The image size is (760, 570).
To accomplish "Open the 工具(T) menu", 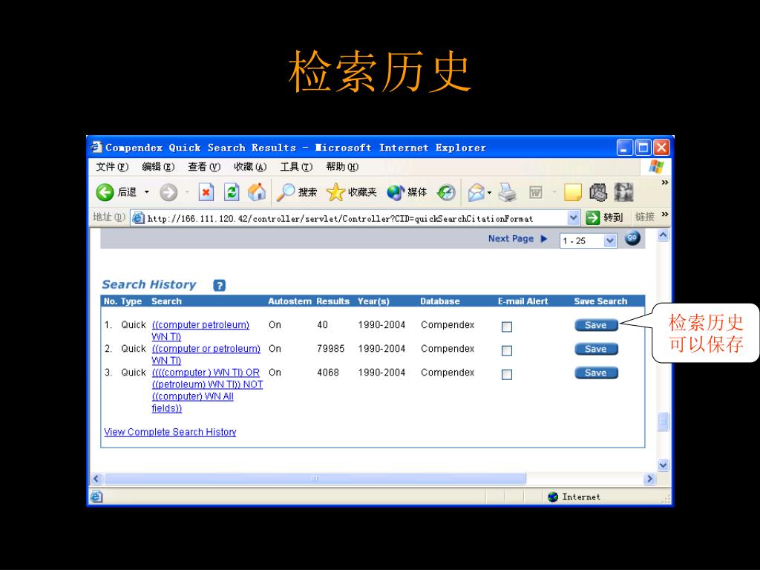I will click(296, 167).
